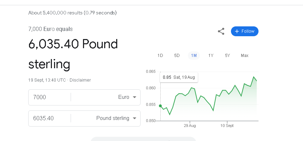
Task: Click the chart peak near the right edge
Action: [254, 77]
